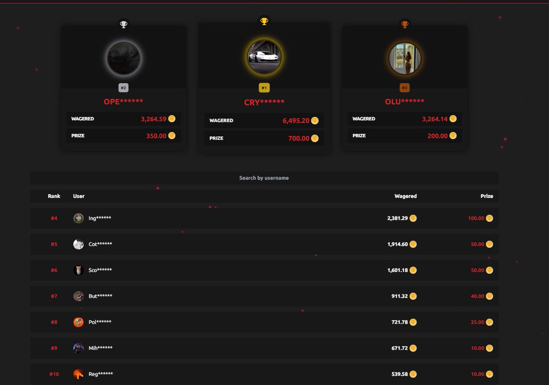Select the Sco****** username in row #6
Viewport: 549px width, 385px height.
tap(100, 270)
